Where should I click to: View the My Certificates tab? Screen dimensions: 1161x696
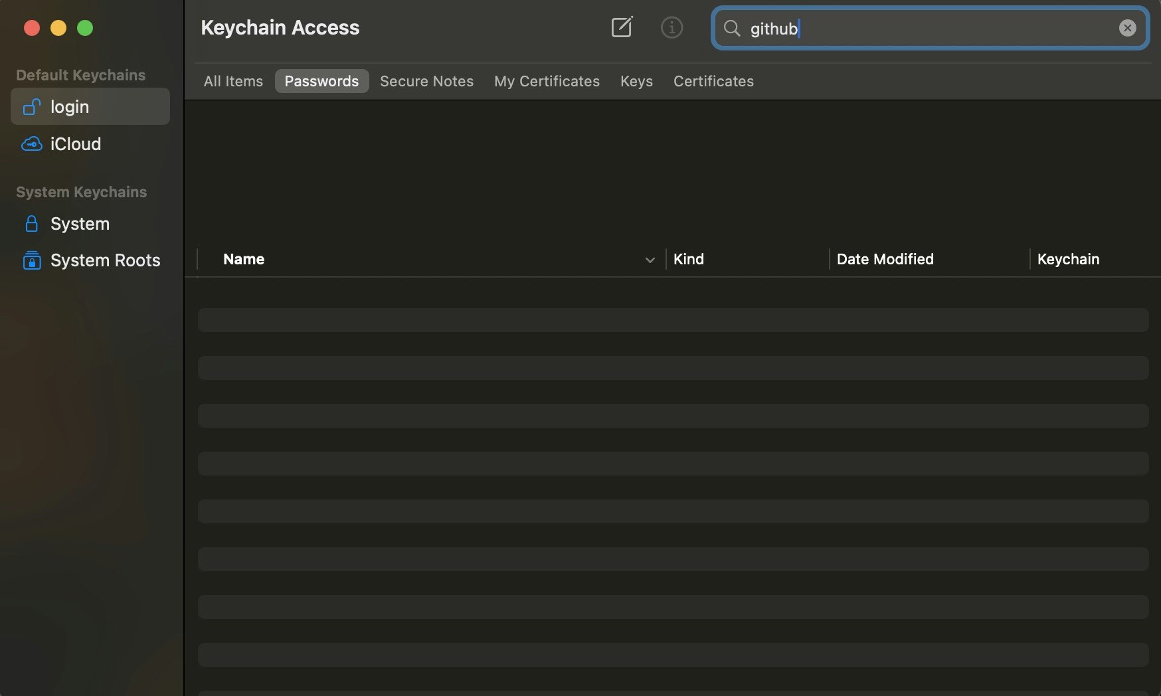(x=547, y=81)
